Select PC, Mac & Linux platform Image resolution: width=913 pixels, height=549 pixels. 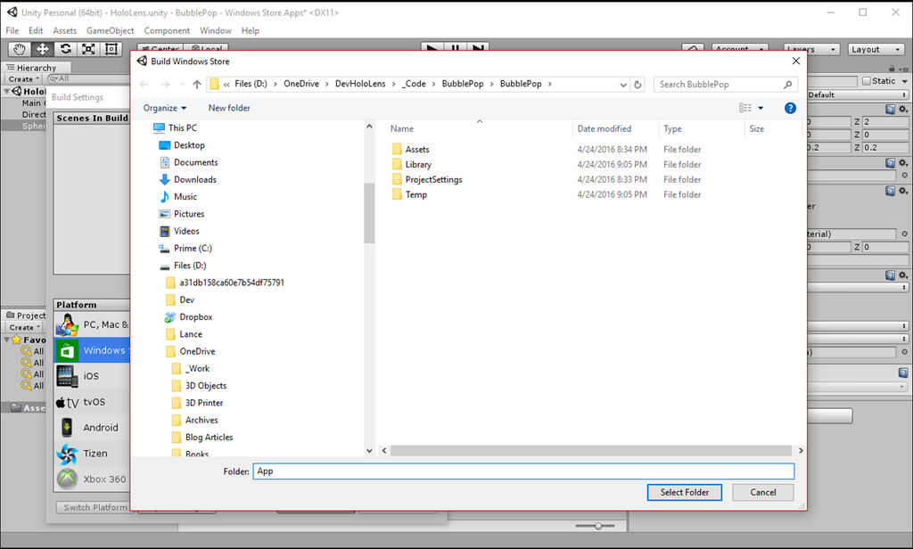point(92,325)
